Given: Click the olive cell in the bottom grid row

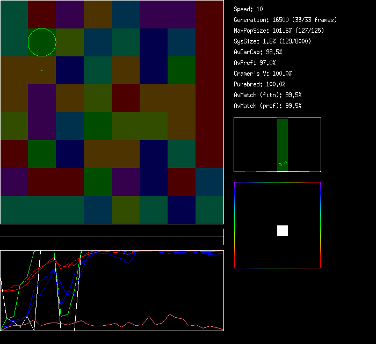Looking at the screenshot, I should (126, 210).
